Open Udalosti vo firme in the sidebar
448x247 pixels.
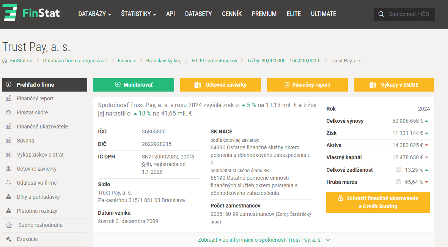[44, 183]
